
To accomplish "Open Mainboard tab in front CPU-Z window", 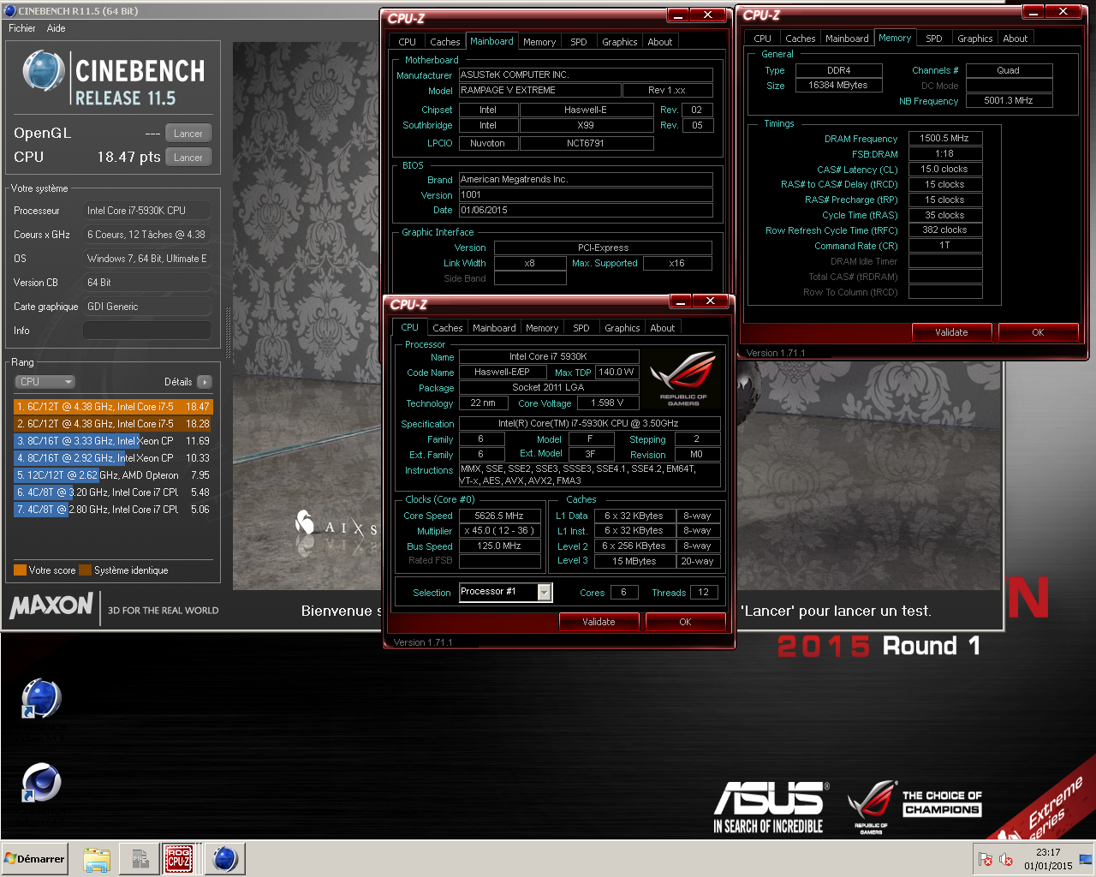I will 494,328.
